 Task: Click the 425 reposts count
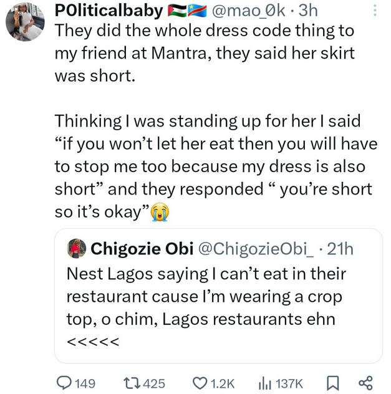click(154, 383)
